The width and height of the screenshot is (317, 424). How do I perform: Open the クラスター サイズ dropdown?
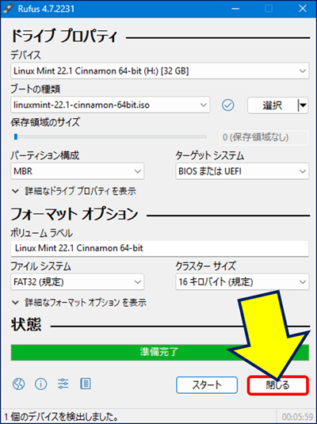coord(242,282)
